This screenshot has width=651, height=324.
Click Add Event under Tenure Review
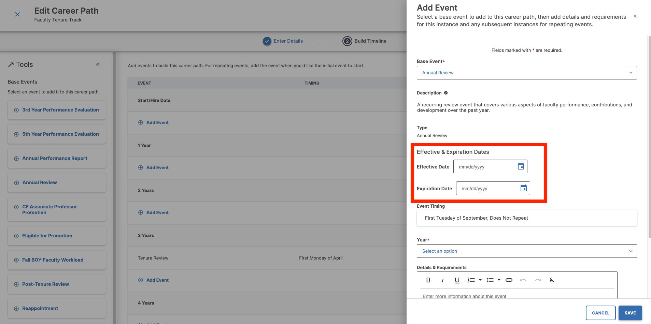[153, 280]
